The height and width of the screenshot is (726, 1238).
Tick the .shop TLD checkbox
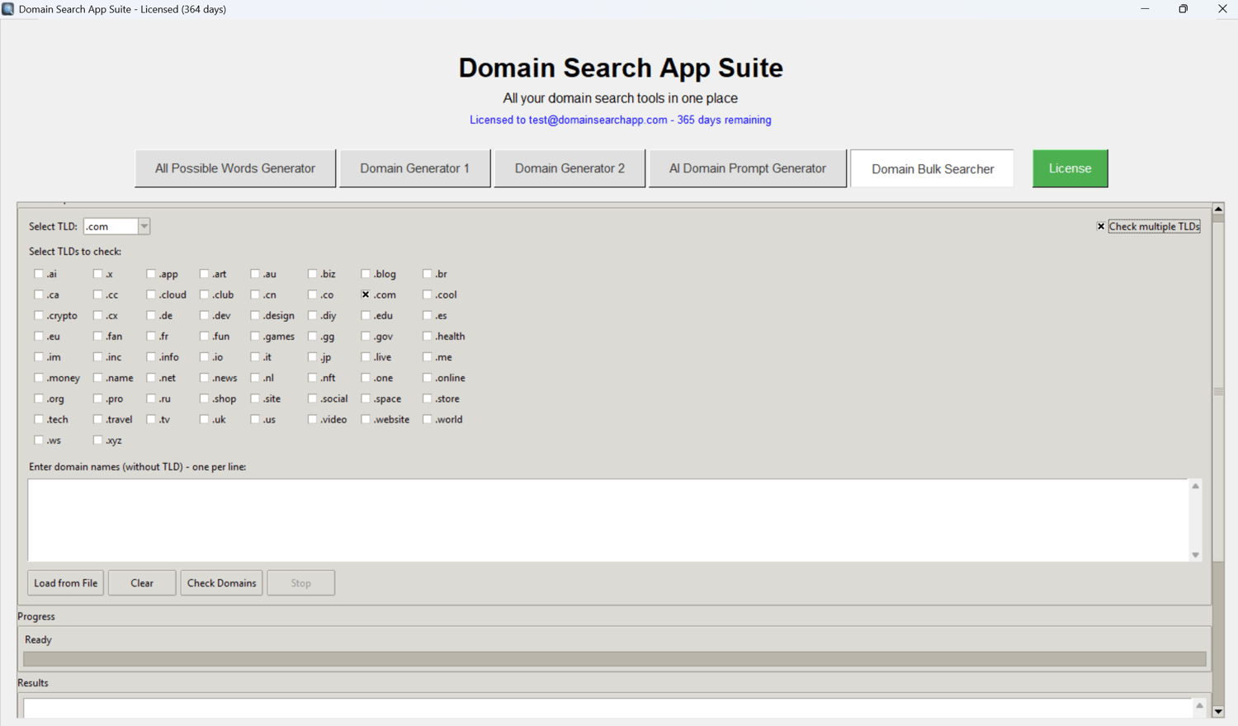(204, 398)
